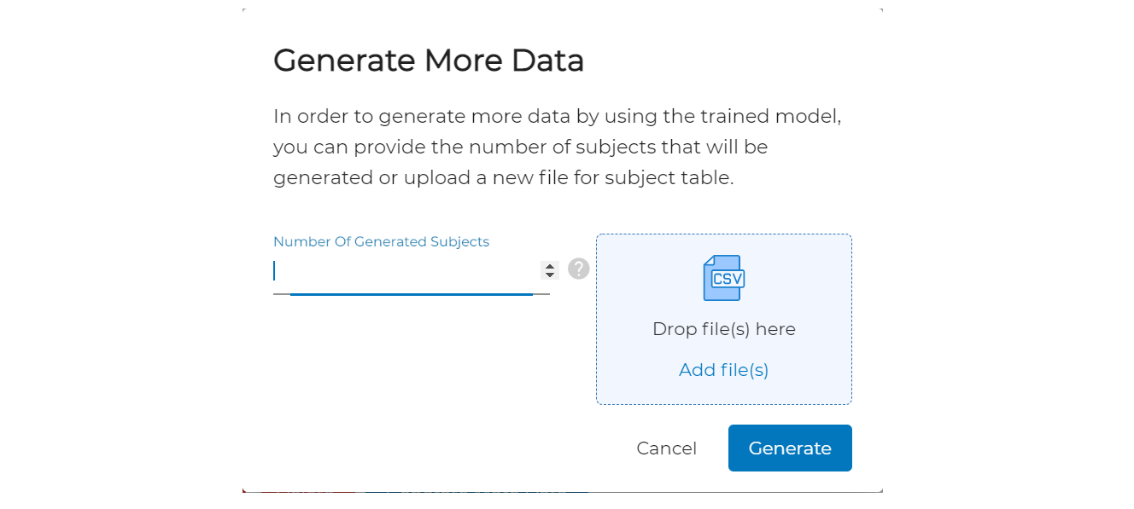Click the 'In order to generate' text line

tap(558, 117)
